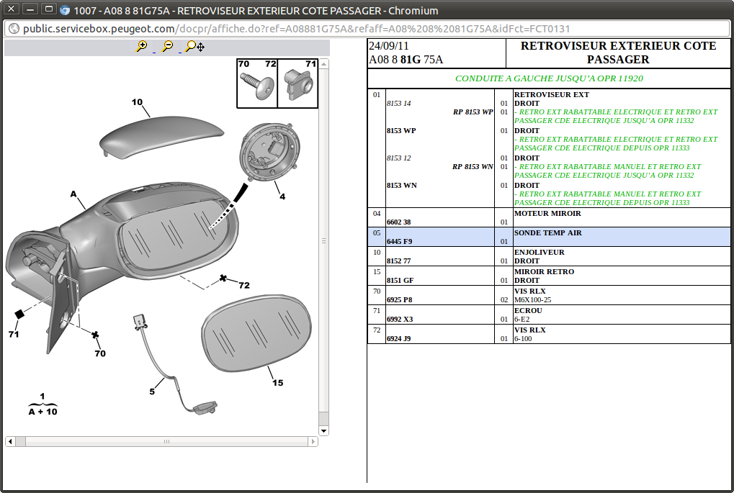This screenshot has width=734, height=493.
Task: Click the "A + 10" assembly legend
Action: [x=42, y=412]
